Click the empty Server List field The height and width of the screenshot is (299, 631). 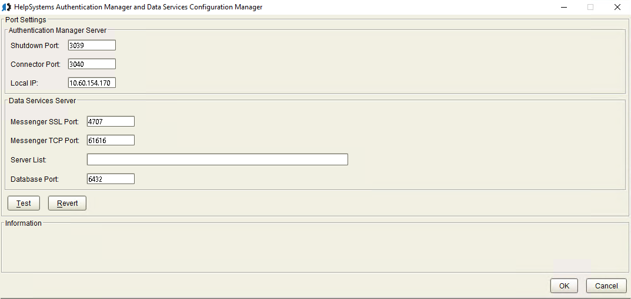[218, 159]
